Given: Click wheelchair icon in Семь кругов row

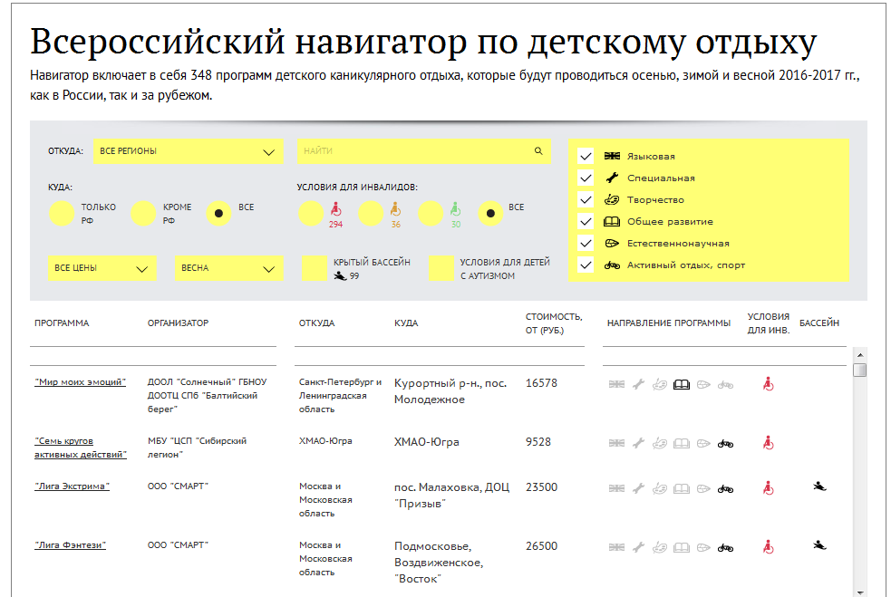Looking at the screenshot, I should pos(769,442).
